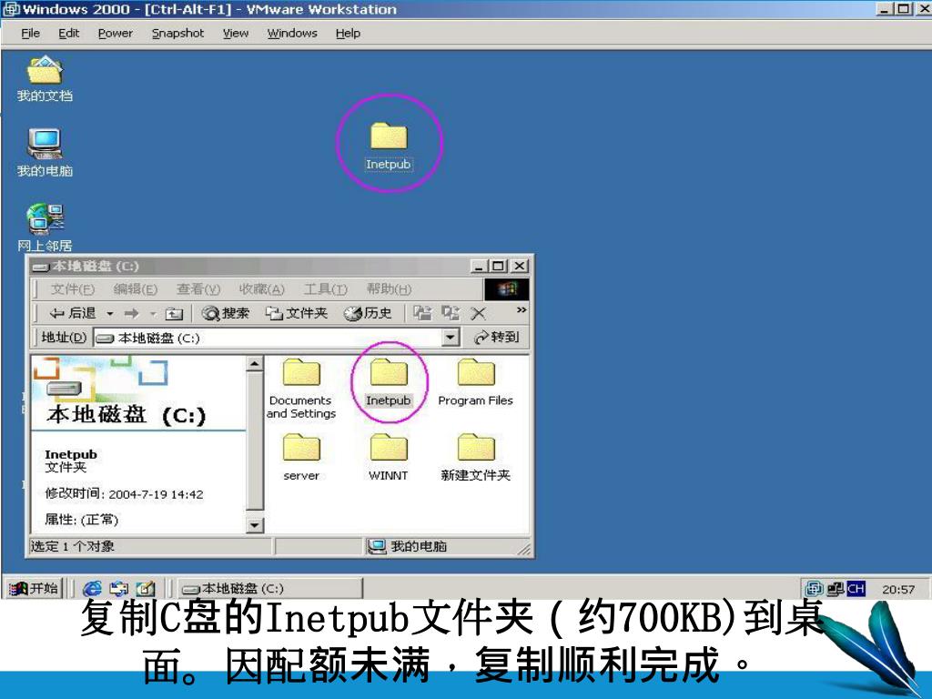Click the 属性: (正常) text
The height and width of the screenshot is (699, 932).
(81, 520)
